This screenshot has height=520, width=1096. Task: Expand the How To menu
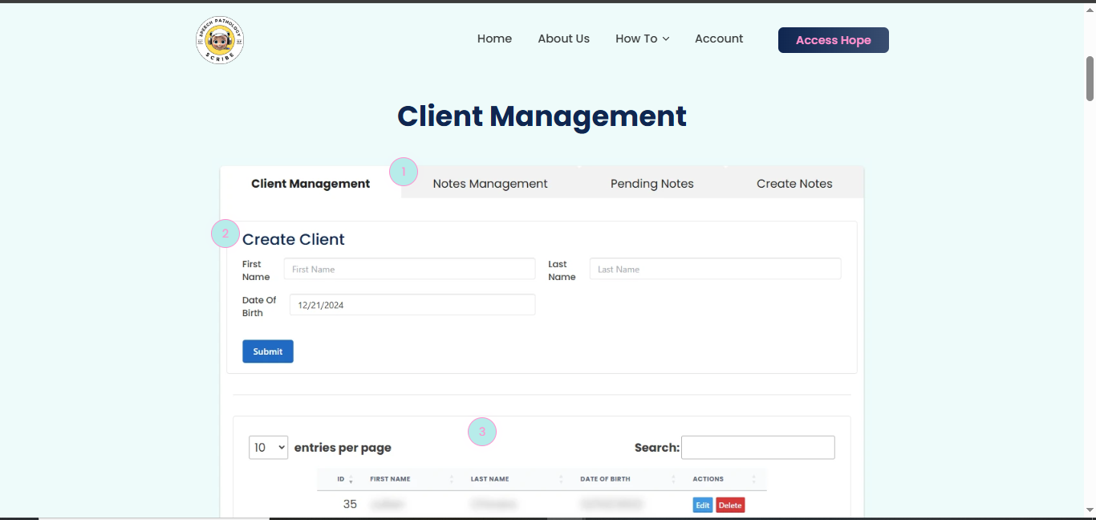(x=642, y=39)
